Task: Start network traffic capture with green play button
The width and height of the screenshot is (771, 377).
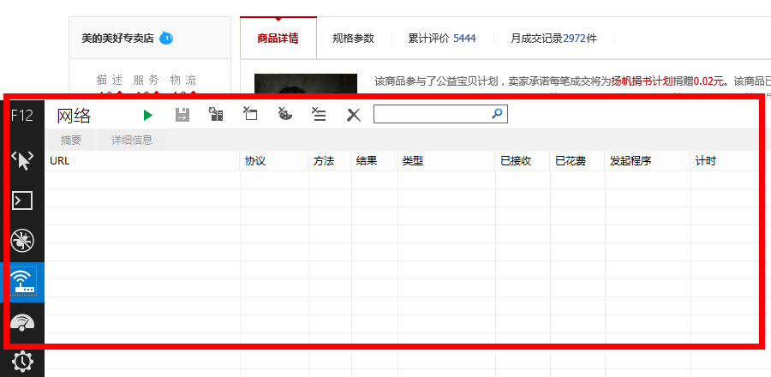Action: [148, 115]
